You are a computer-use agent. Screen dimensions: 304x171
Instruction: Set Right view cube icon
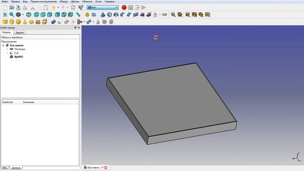point(49,15)
